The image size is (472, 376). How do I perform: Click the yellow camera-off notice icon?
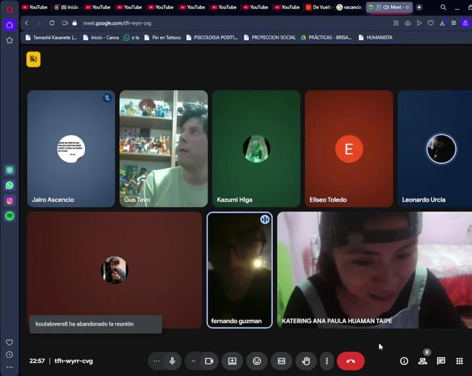[x=33, y=59]
